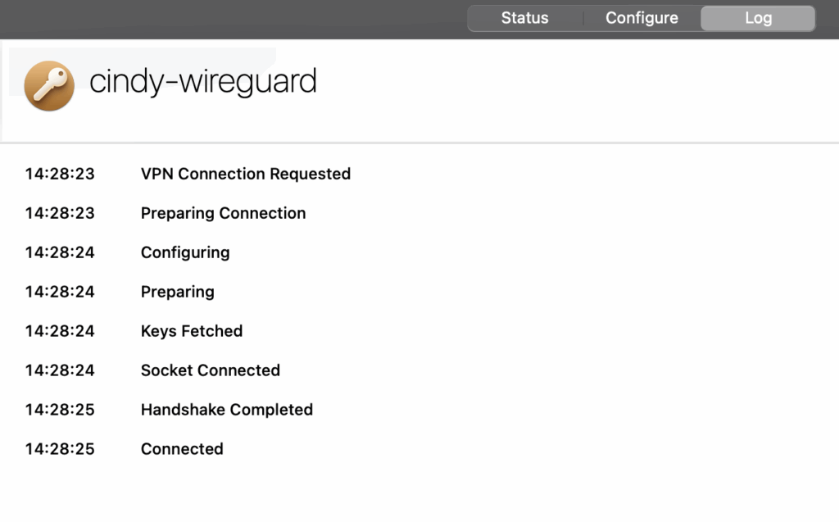This screenshot has width=839, height=522.
Task: Click the timestamp for 'Handshake Completed'
Action: pos(60,410)
